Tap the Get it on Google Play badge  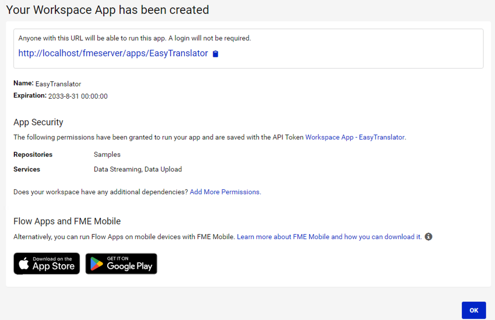coord(121,263)
